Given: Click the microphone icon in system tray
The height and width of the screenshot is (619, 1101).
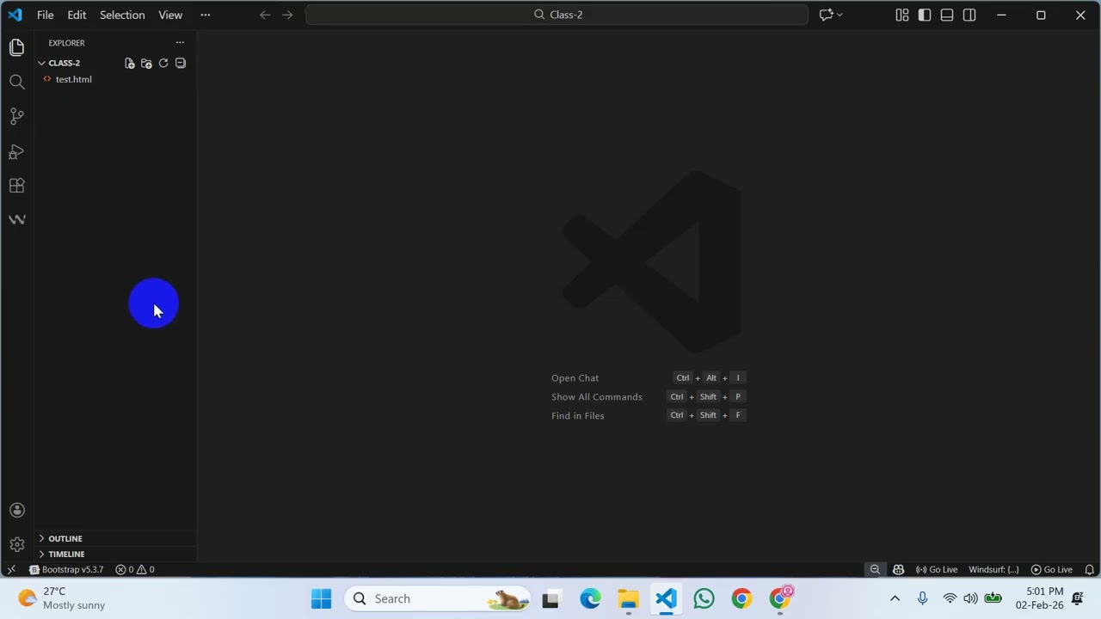Looking at the screenshot, I should point(922,598).
